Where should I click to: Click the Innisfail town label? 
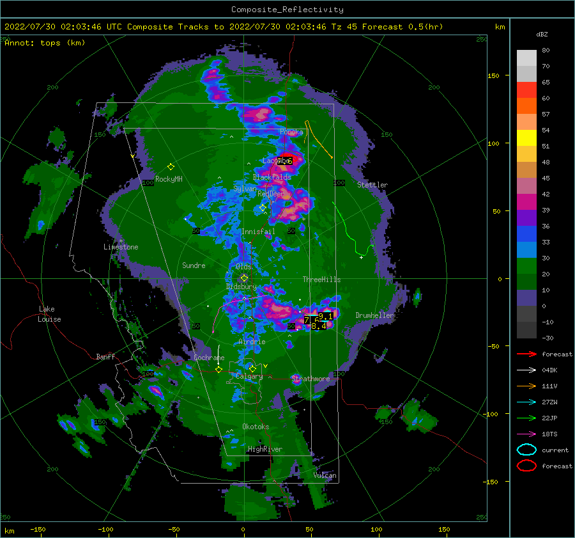(258, 232)
